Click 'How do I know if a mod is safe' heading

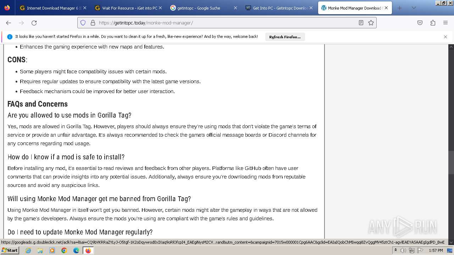click(x=66, y=157)
